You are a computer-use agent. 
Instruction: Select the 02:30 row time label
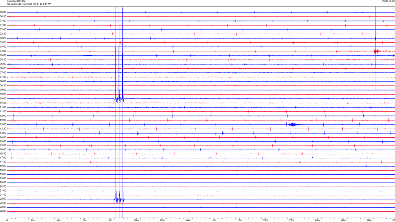tap(3, 34)
